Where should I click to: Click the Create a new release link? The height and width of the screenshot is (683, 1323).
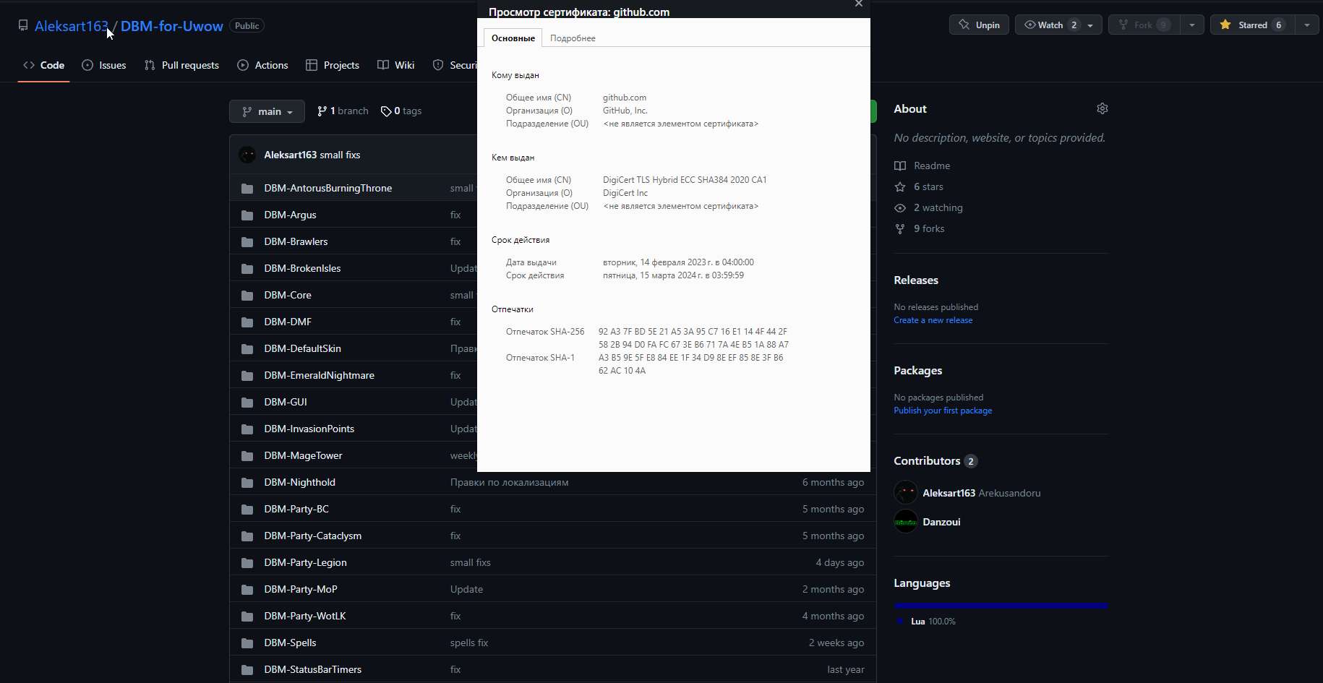click(x=933, y=320)
